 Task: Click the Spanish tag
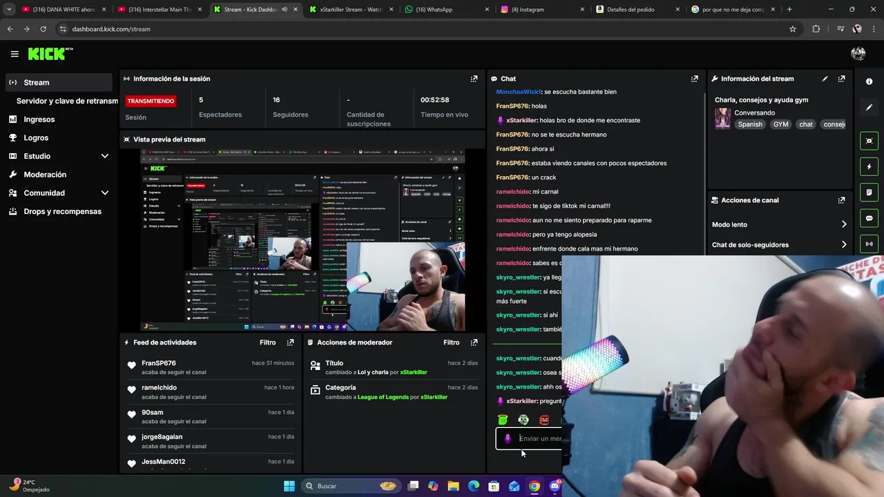[x=750, y=124]
